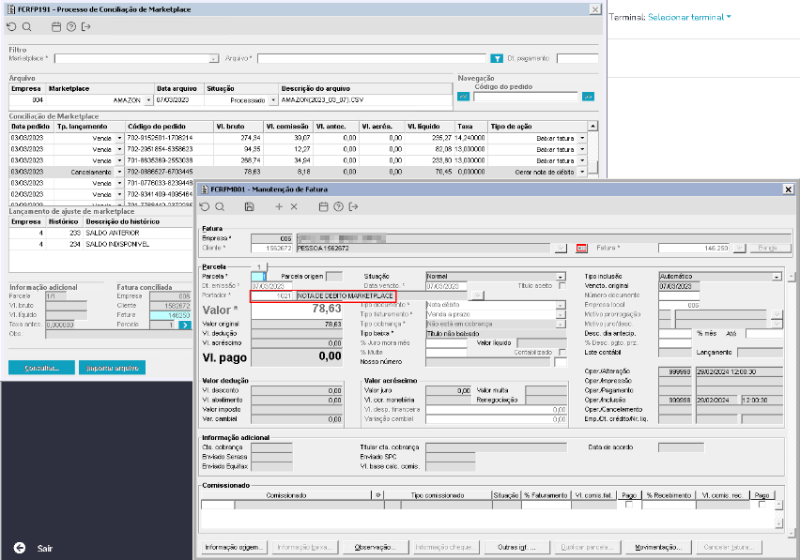800x560 pixels.
Task: Click the plus icon to add record
Action: click(279, 206)
